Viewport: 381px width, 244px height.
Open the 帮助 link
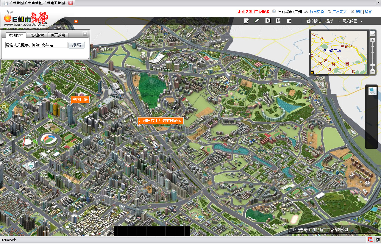[359, 12]
